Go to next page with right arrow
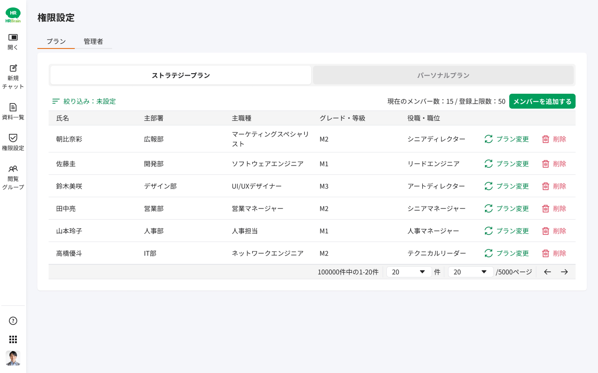This screenshot has height=373, width=598. pyautogui.click(x=564, y=272)
